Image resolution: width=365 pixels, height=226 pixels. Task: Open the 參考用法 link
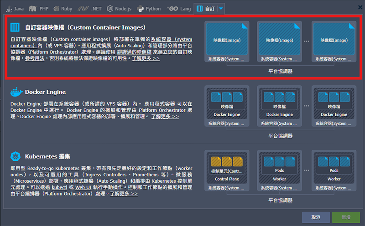[35, 58]
